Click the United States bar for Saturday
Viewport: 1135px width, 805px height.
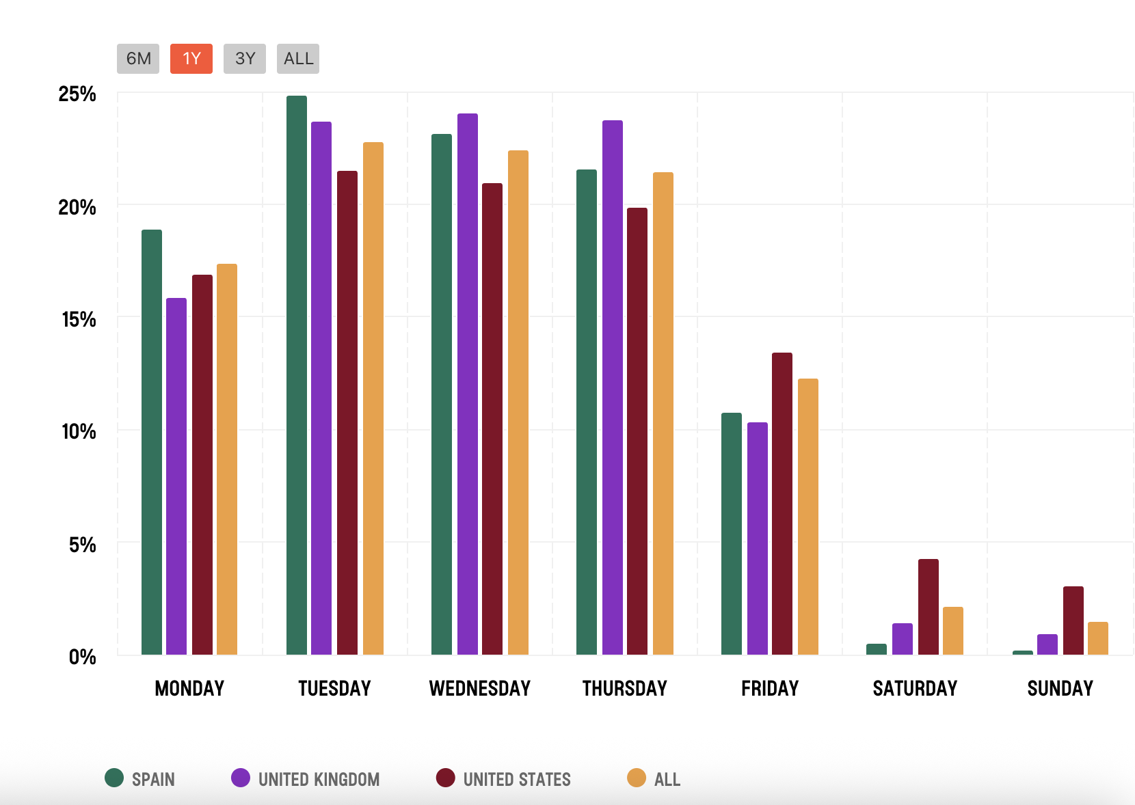click(x=929, y=607)
